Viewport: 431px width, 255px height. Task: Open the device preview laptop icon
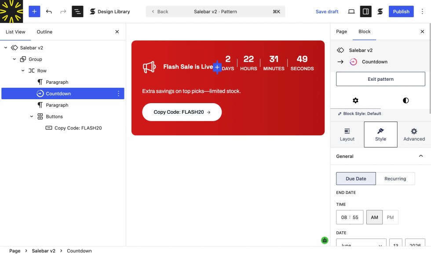[351, 11]
